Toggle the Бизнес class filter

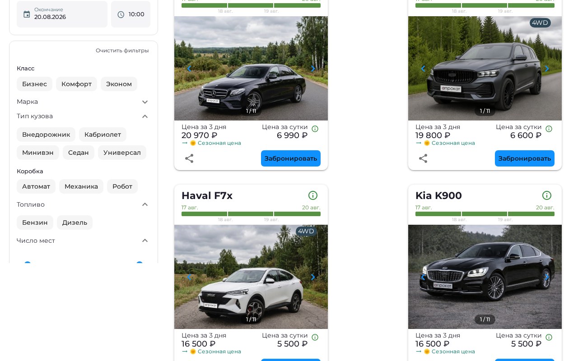click(x=34, y=84)
